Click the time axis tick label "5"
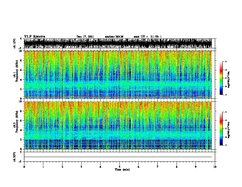Image resolution: width=242 pixels, height=187 pixels. (x=119, y=167)
